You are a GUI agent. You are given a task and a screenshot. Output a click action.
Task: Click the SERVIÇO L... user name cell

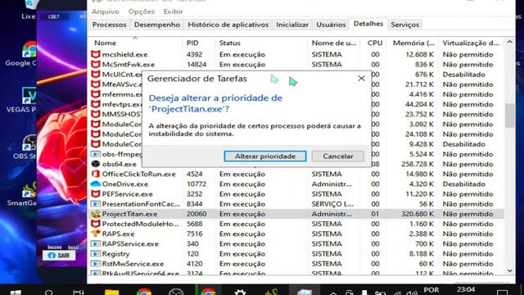coord(332,204)
